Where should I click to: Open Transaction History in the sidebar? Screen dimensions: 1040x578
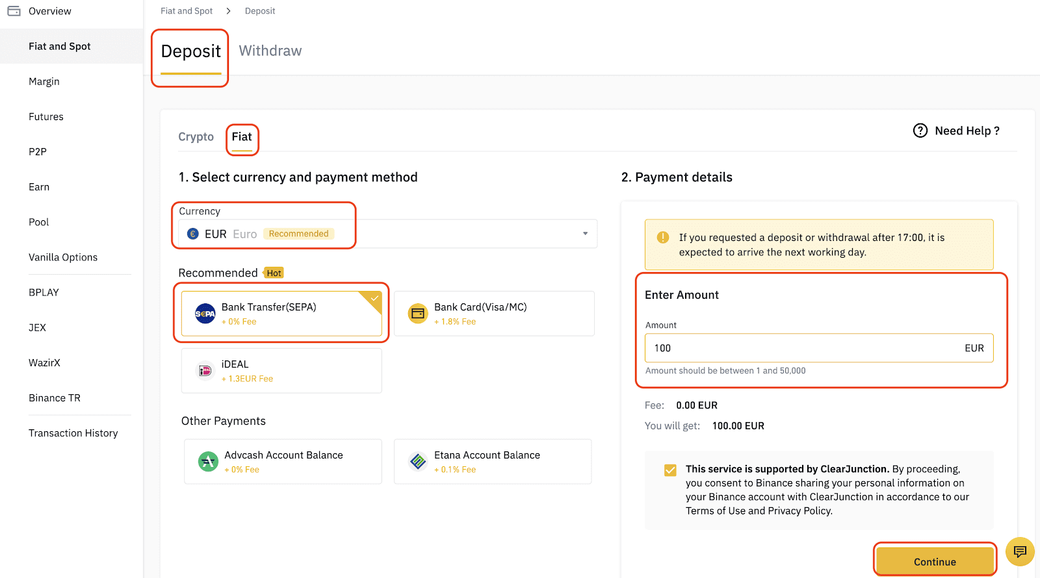click(x=73, y=433)
